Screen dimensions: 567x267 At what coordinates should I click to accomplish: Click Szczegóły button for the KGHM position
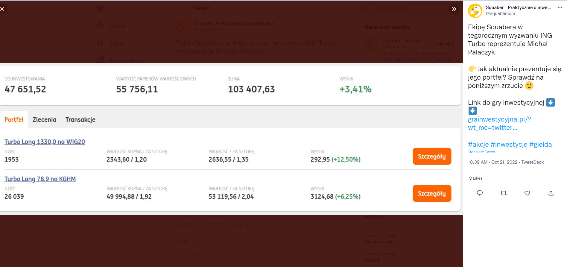(432, 193)
